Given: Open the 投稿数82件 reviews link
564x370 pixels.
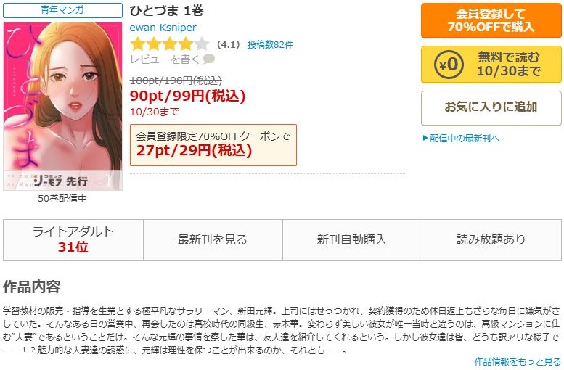Looking at the screenshot, I should pos(270,44).
